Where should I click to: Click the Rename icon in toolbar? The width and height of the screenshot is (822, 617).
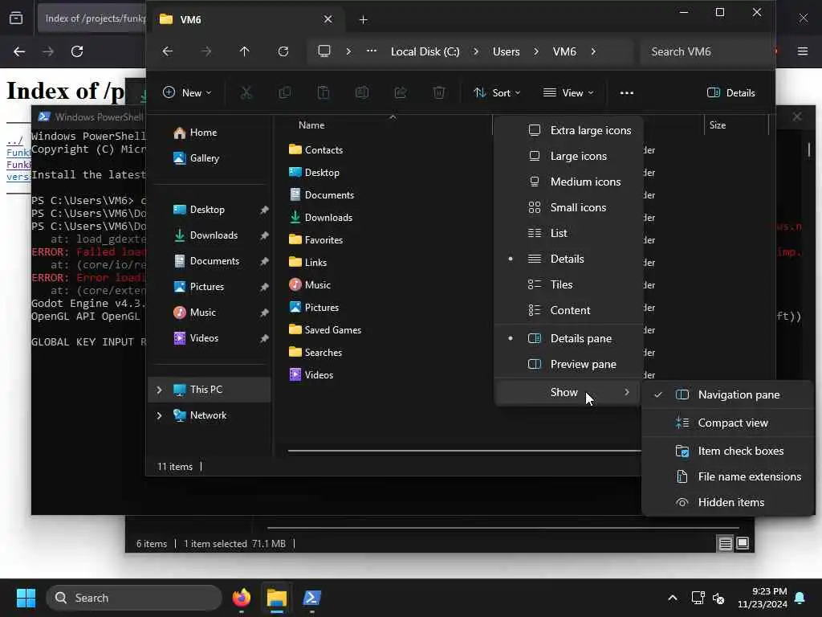point(362,93)
